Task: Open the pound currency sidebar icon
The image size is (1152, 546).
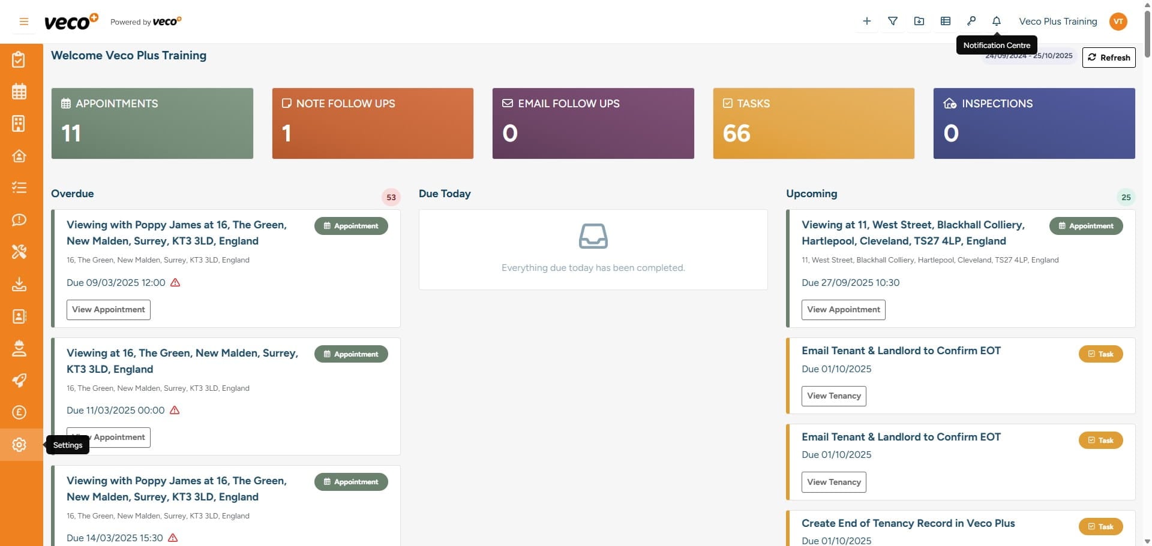Action: [x=19, y=412]
